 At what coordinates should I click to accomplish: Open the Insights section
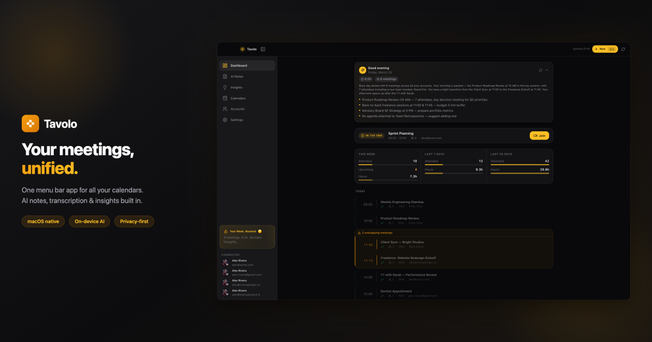[x=236, y=87]
